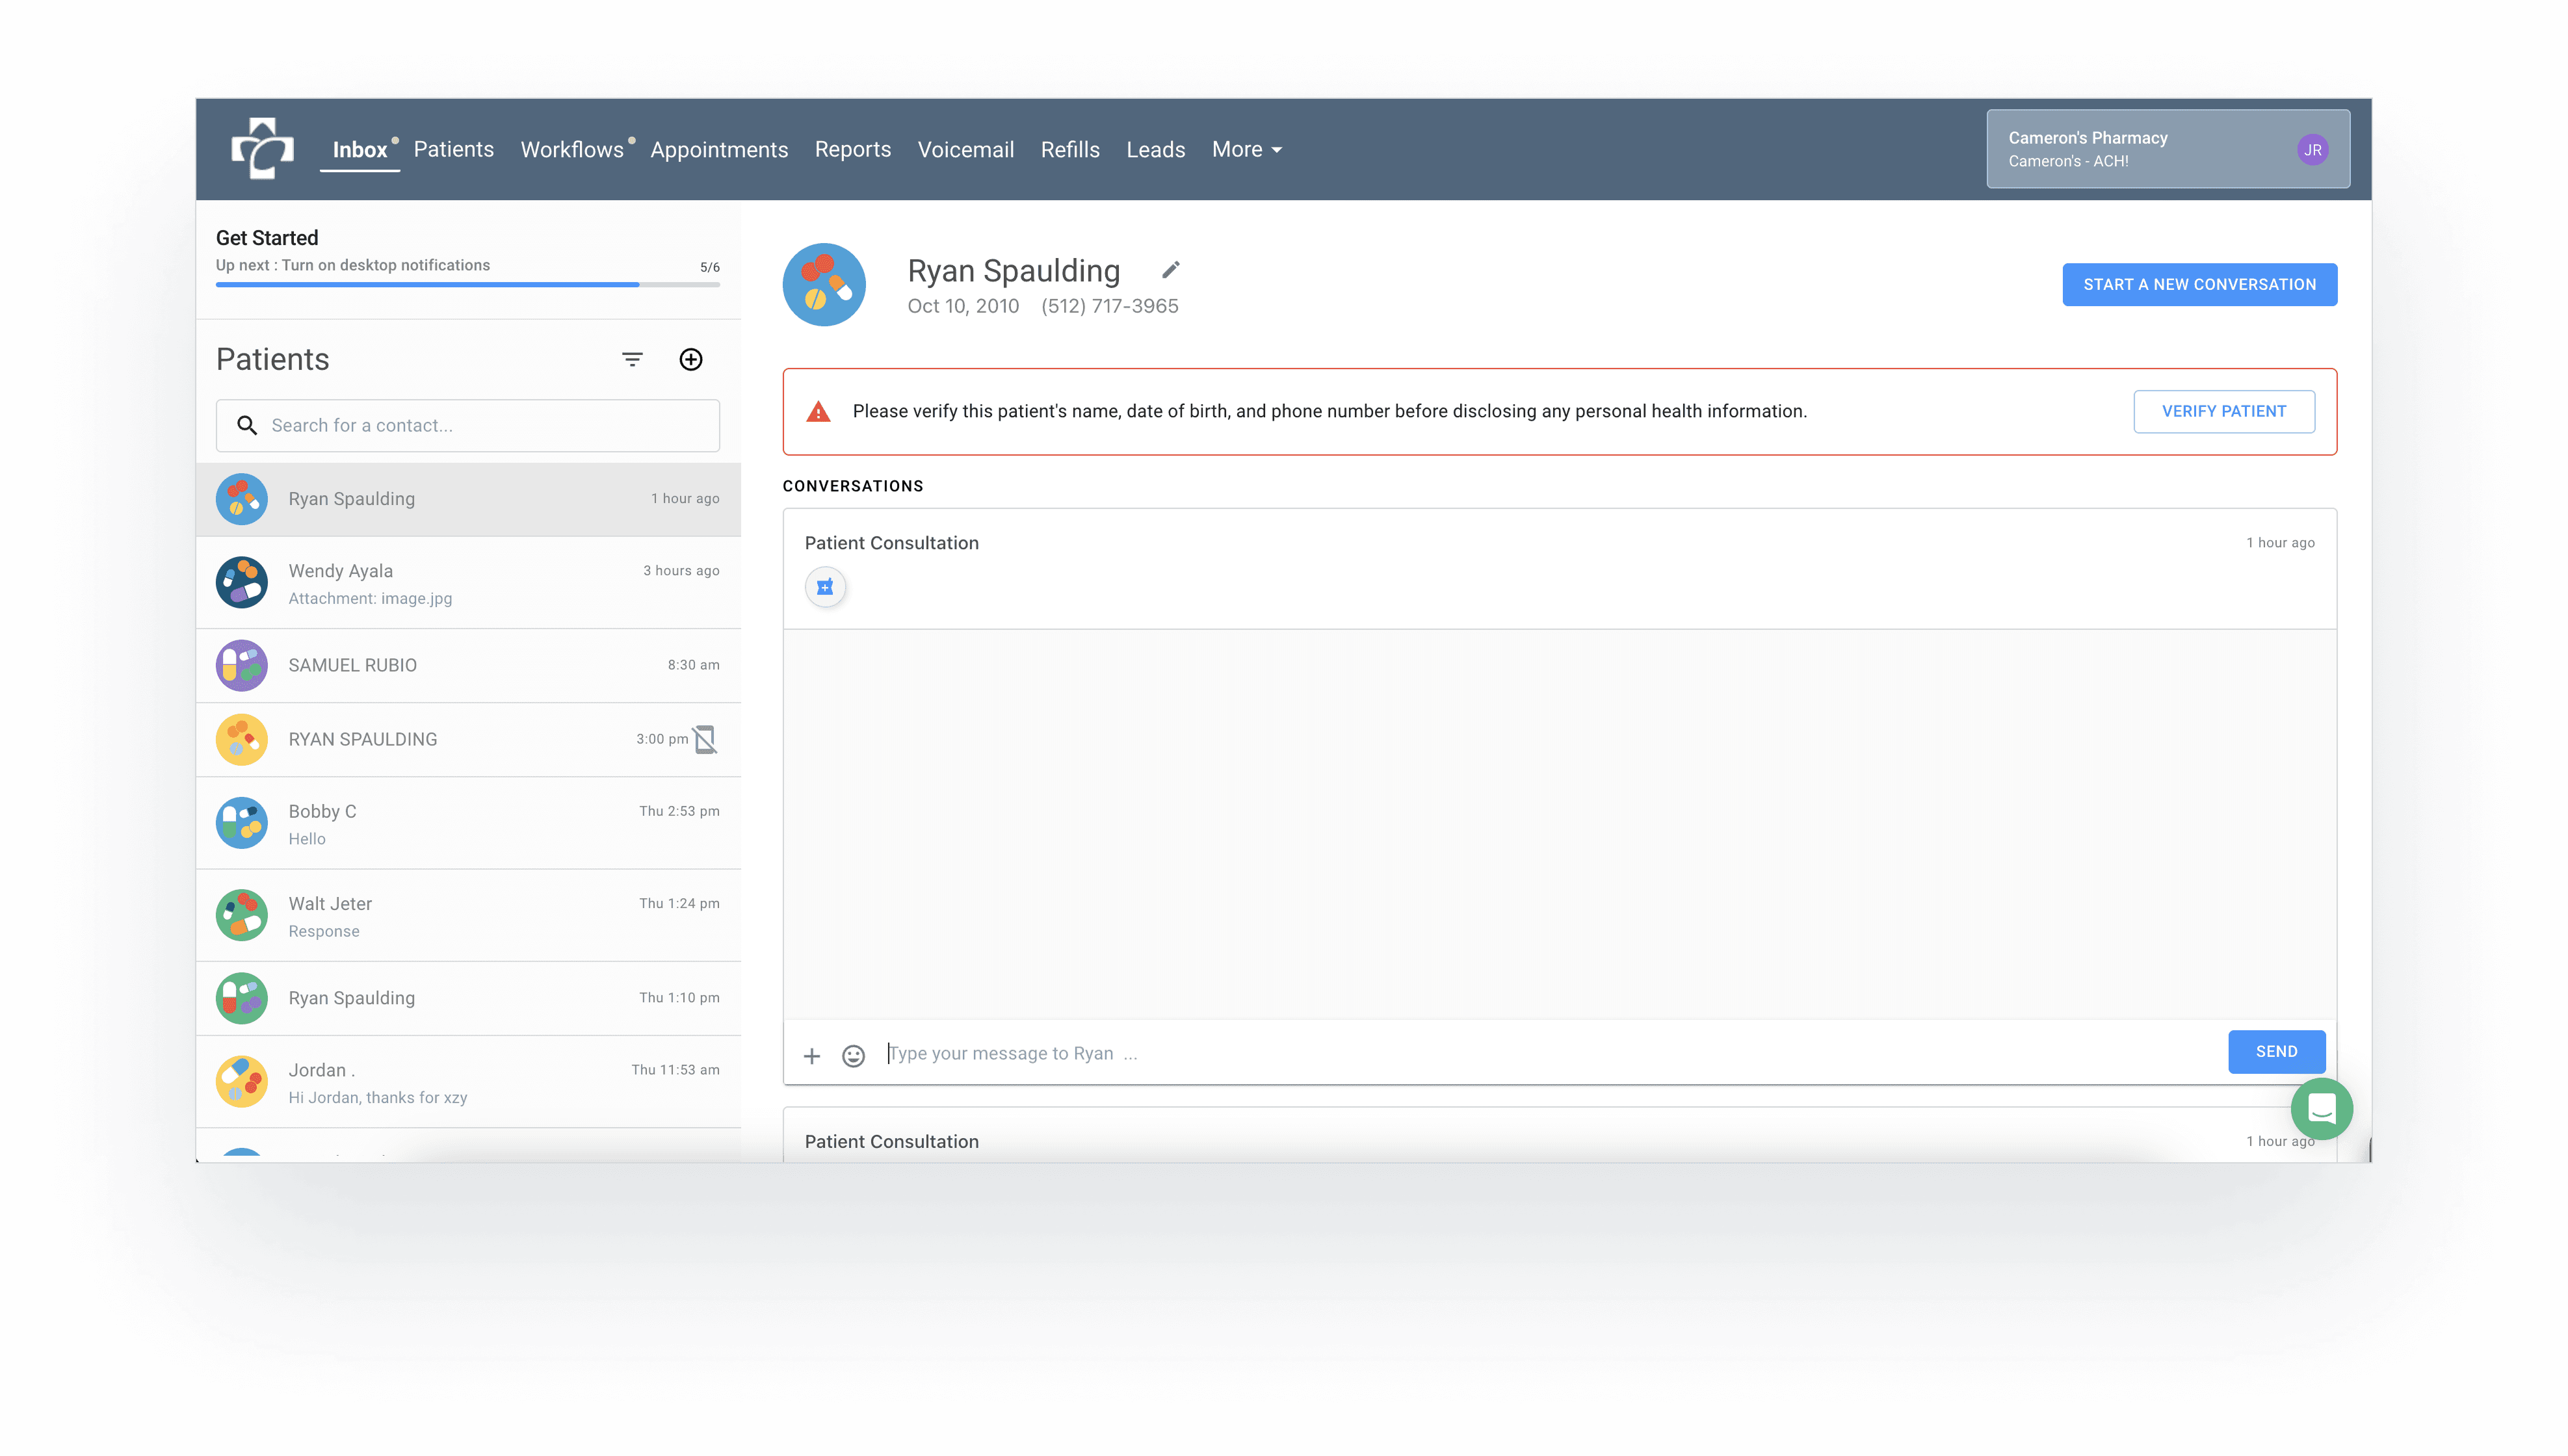Click Start a New Conversation button
The width and height of the screenshot is (2568, 1456).
point(2199,284)
